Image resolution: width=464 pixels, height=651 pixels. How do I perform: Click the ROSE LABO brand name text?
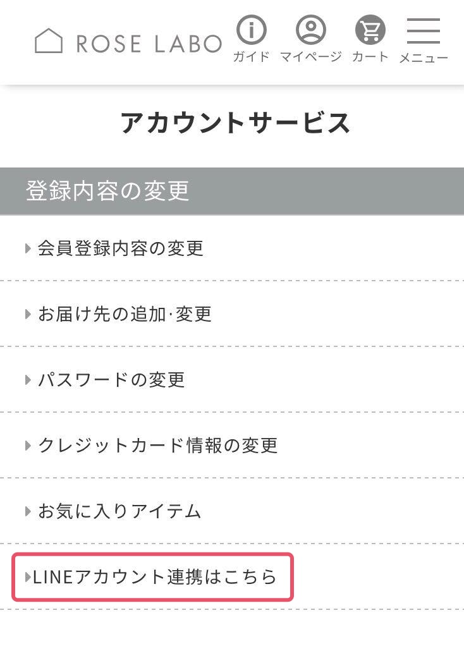[149, 43]
